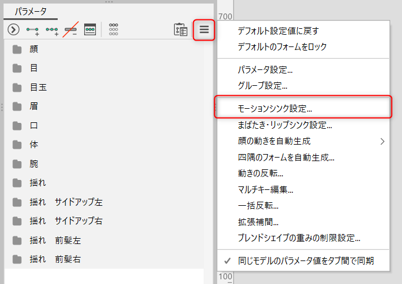Click the nine-dot grid icon
The width and height of the screenshot is (402, 284).
coord(114,29)
